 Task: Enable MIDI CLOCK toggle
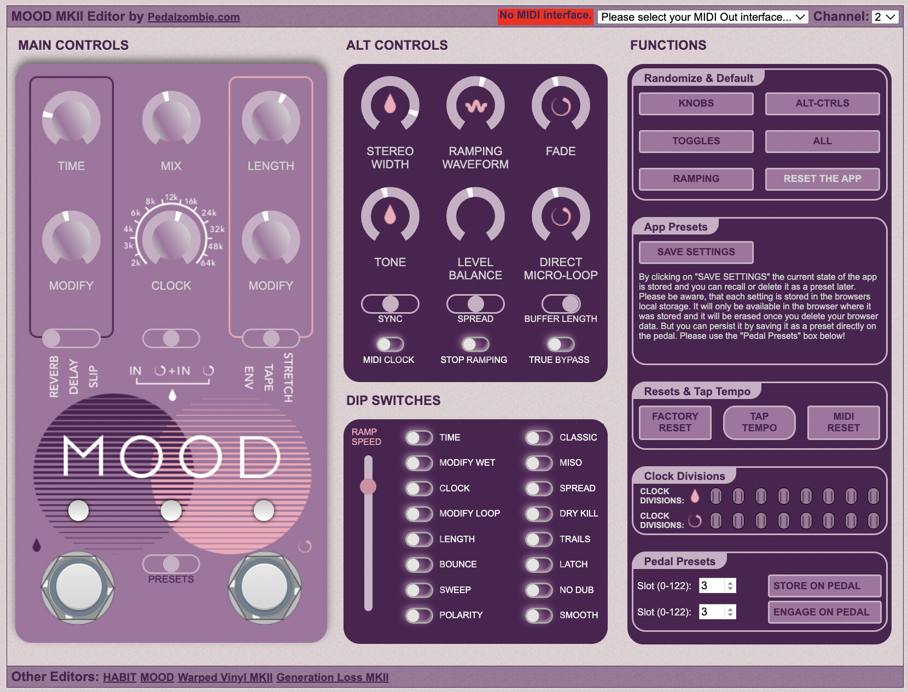[x=390, y=344]
